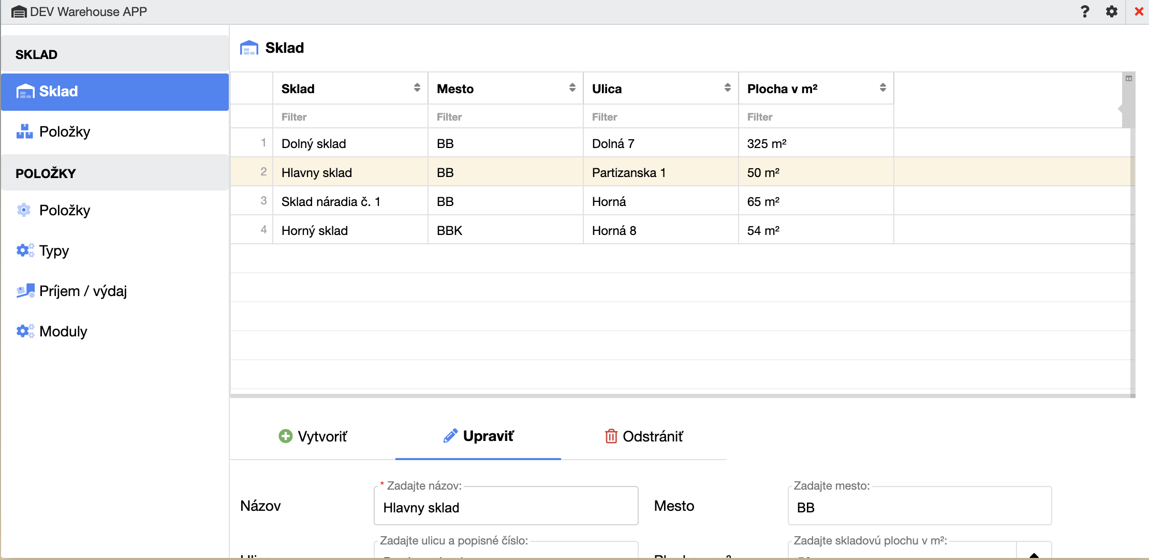Select the Dolný sklad table row
Image resolution: width=1149 pixels, height=560 pixels.
(x=314, y=143)
